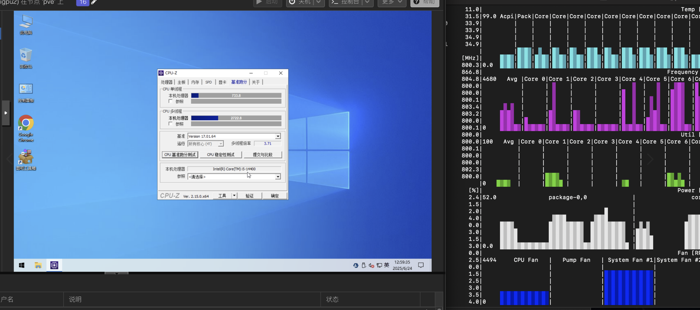Switch to the 内存 tab in CPU-Z
Screen dimensions: 700x310
pyautogui.click(x=195, y=82)
